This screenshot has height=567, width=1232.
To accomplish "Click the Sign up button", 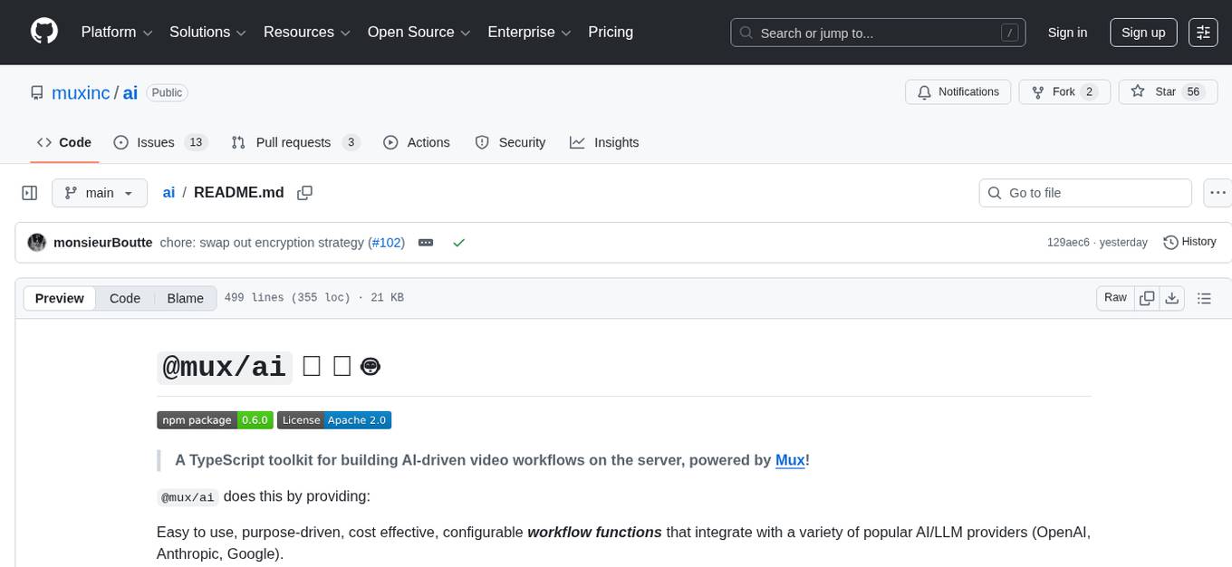I will (1142, 33).
